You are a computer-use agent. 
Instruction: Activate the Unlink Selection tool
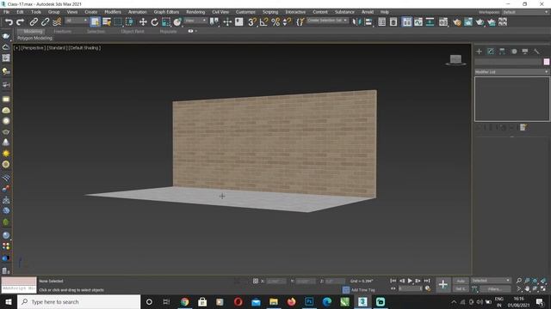coord(46,22)
